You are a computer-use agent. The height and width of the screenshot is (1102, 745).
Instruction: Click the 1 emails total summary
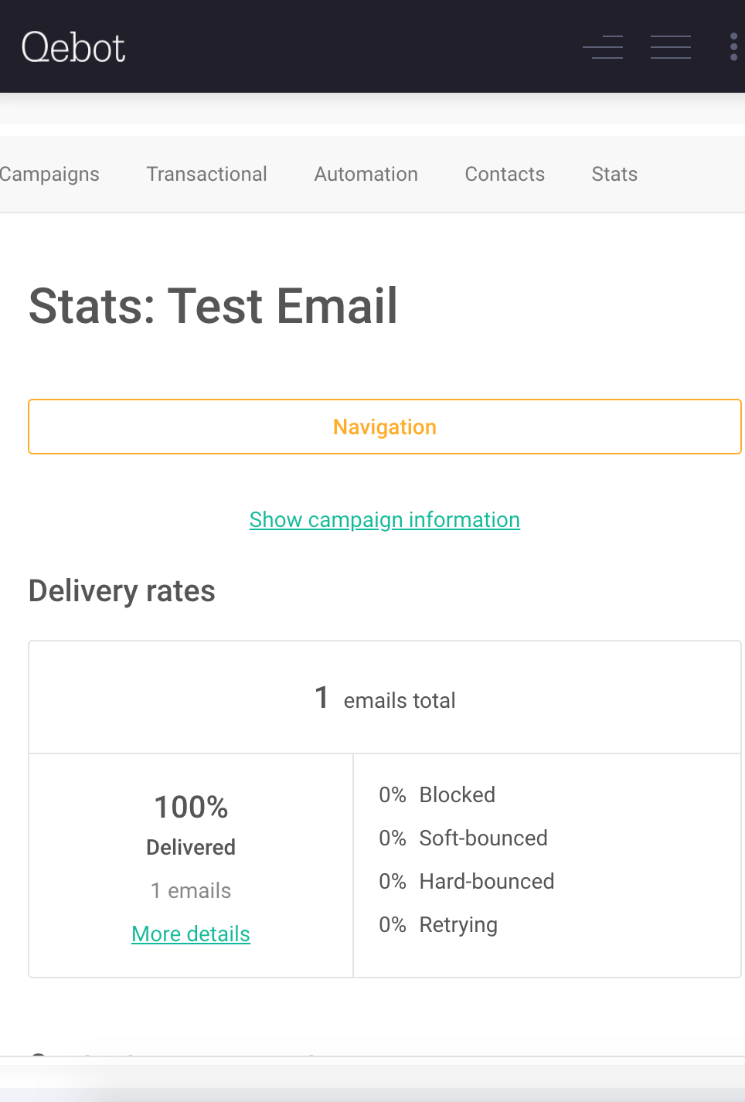pos(384,699)
